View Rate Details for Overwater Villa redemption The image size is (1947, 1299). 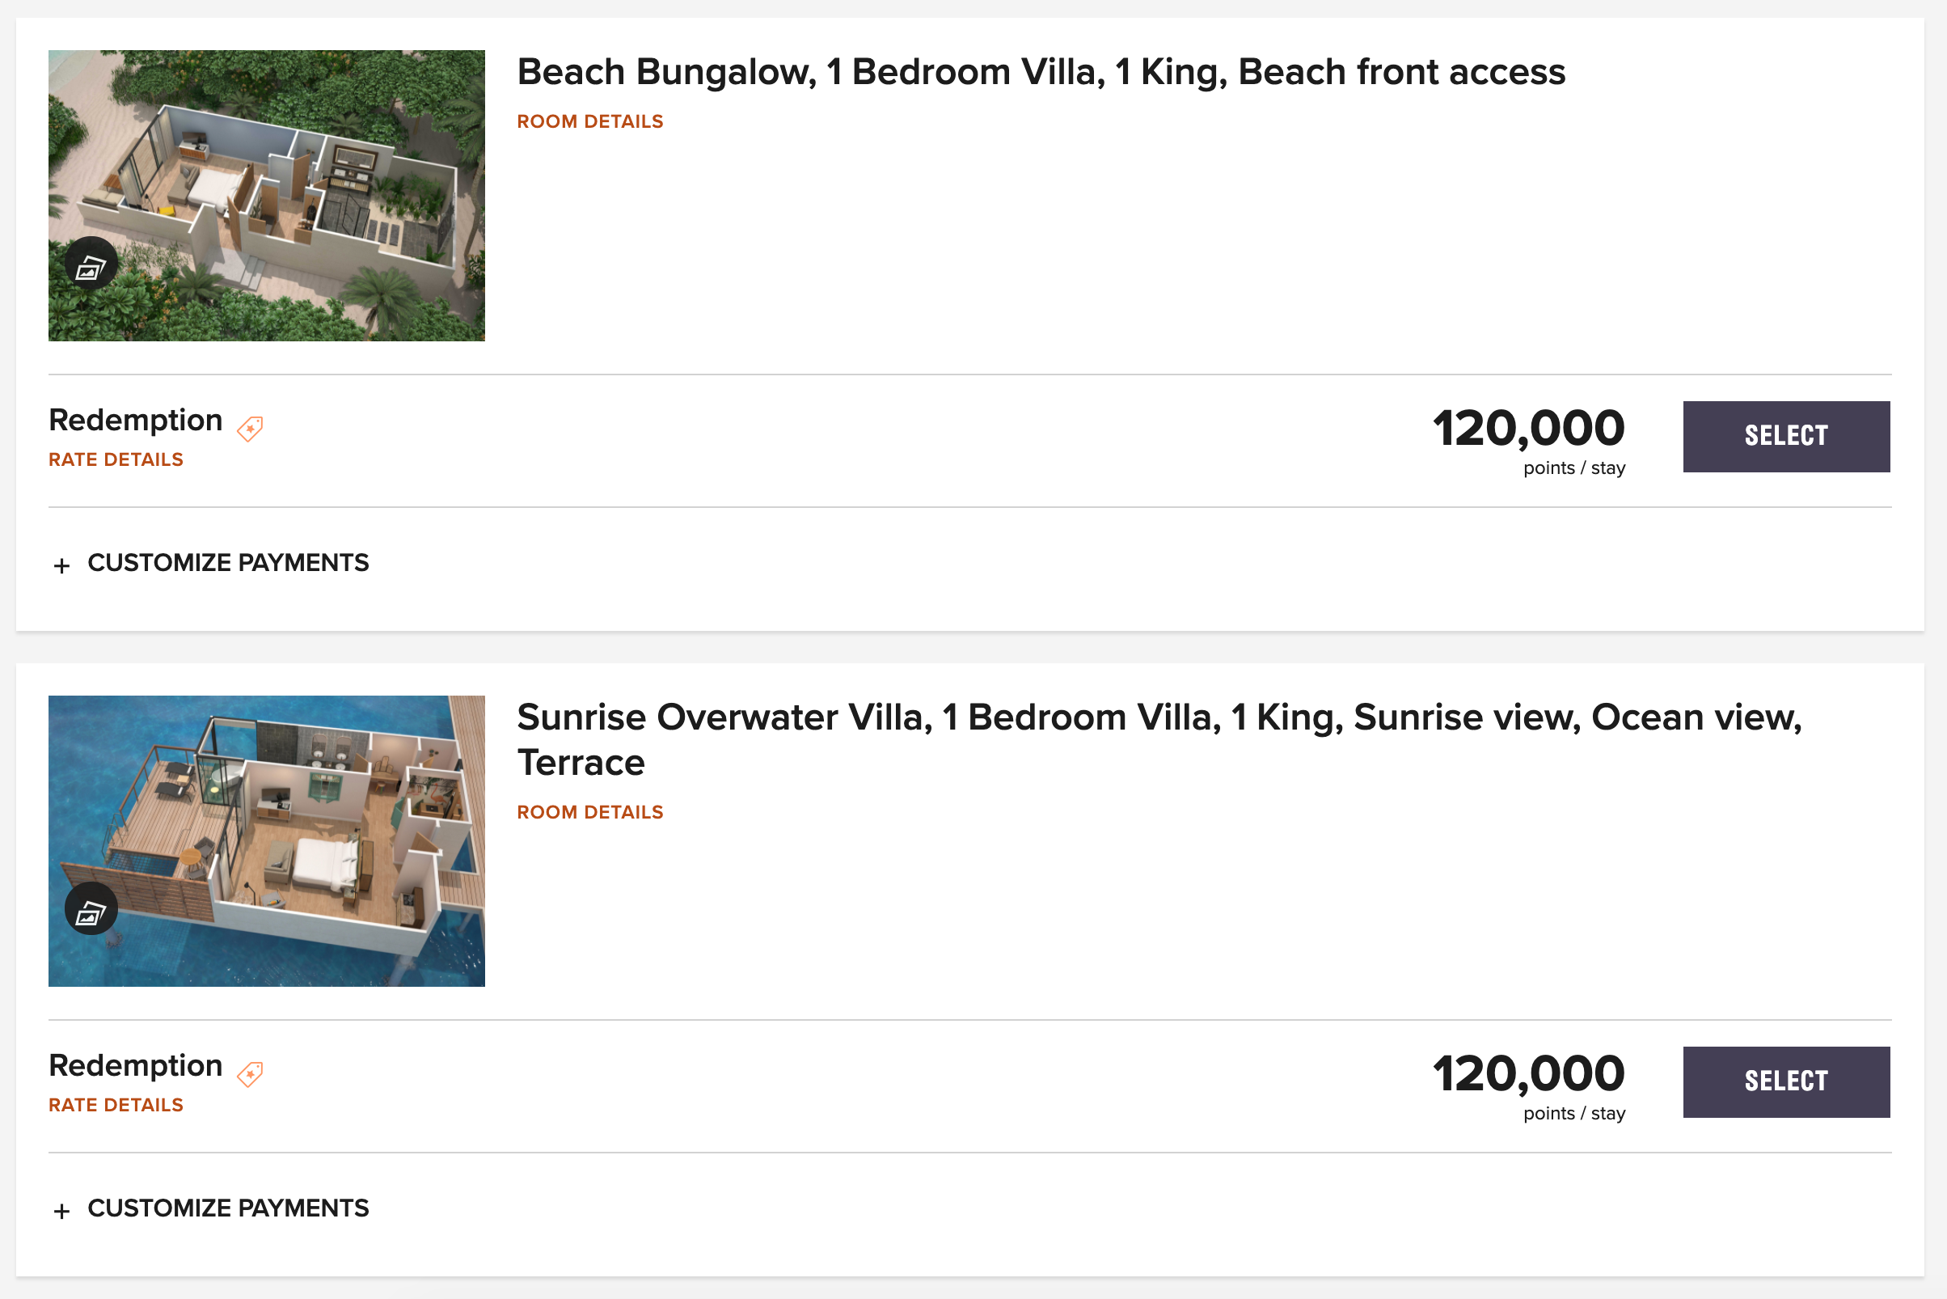(x=116, y=1105)
